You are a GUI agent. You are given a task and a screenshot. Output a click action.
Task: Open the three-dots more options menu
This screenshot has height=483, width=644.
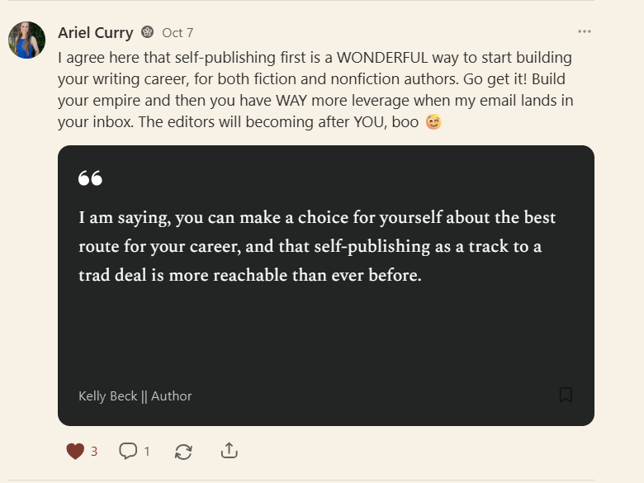[584, 31]
